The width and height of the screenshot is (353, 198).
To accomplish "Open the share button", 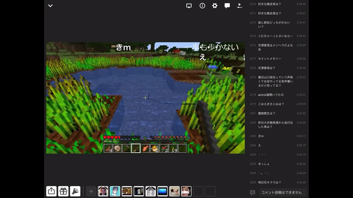I will pyautogui.click(x=51, y=191).
